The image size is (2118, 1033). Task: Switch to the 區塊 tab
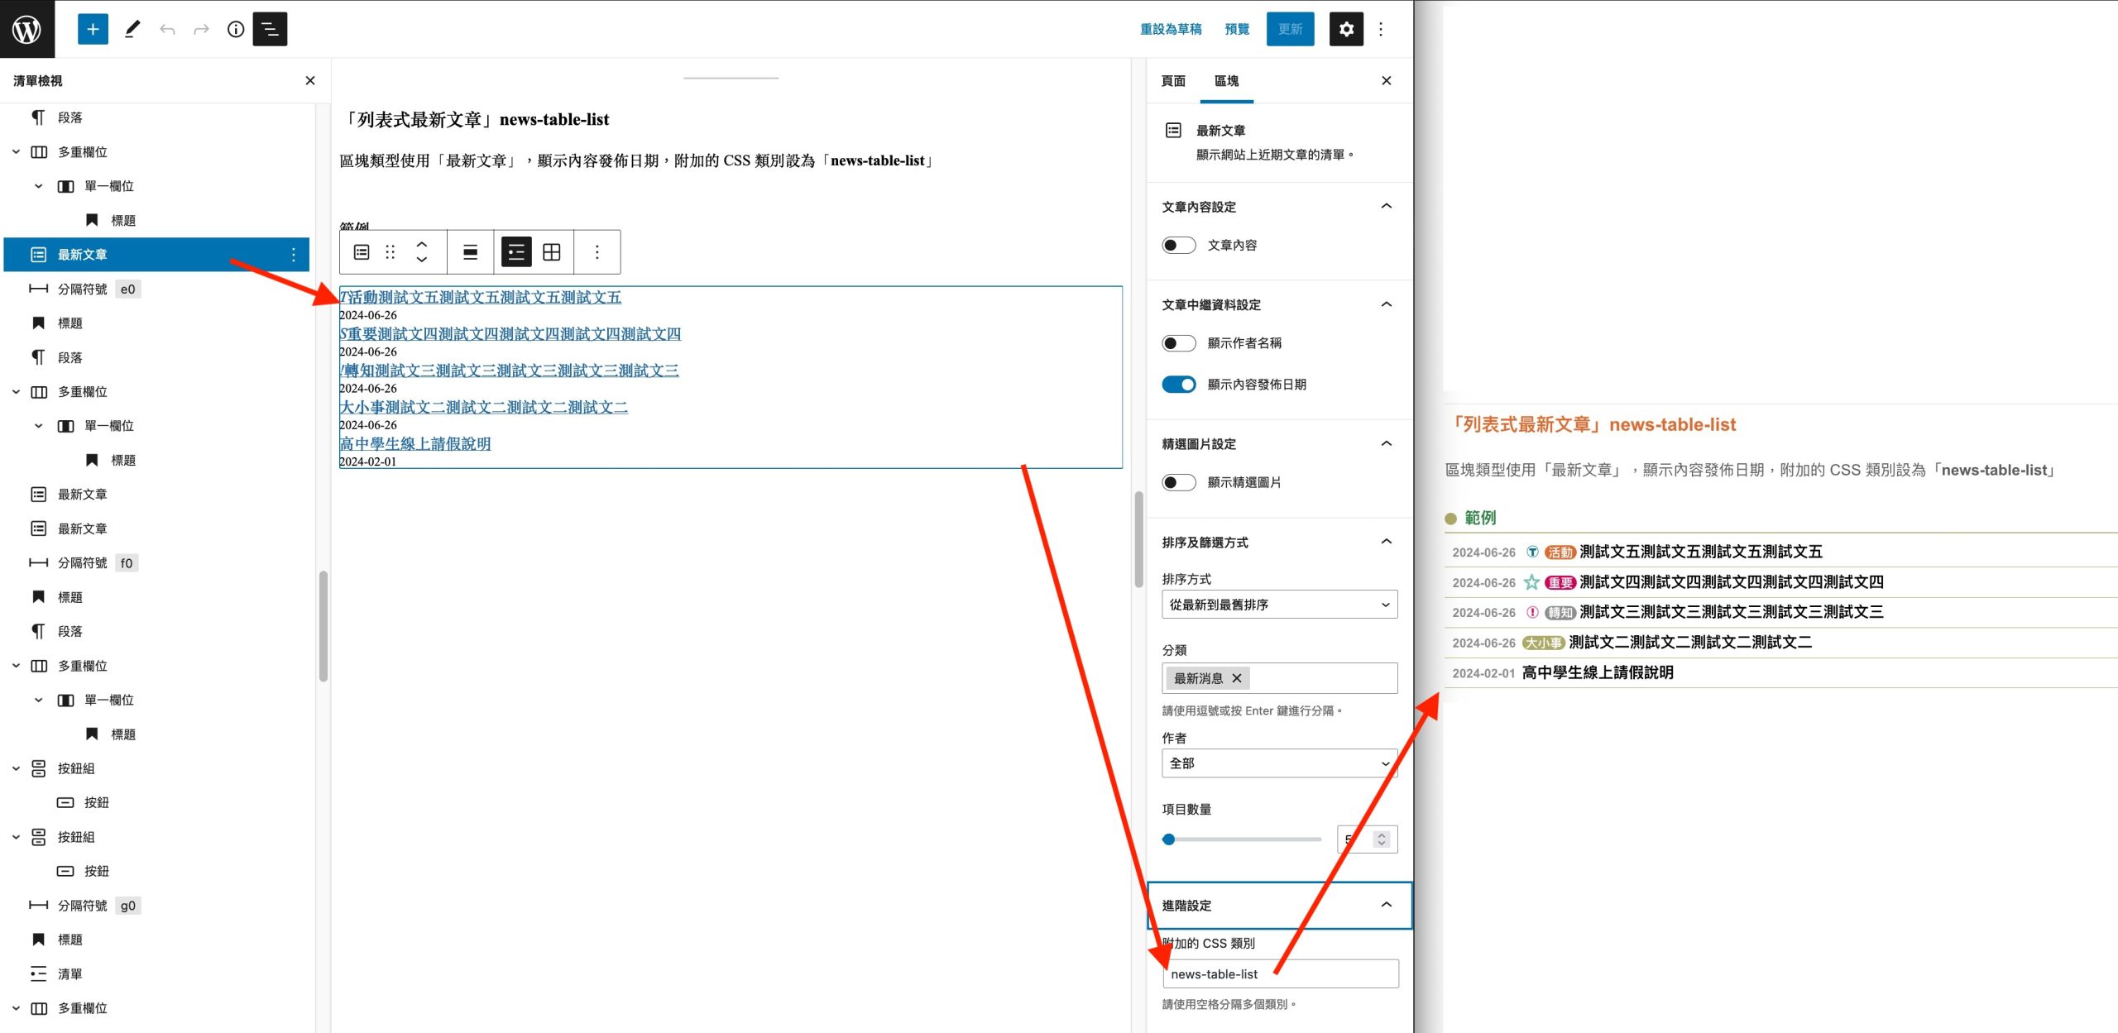pos(1226,80)
